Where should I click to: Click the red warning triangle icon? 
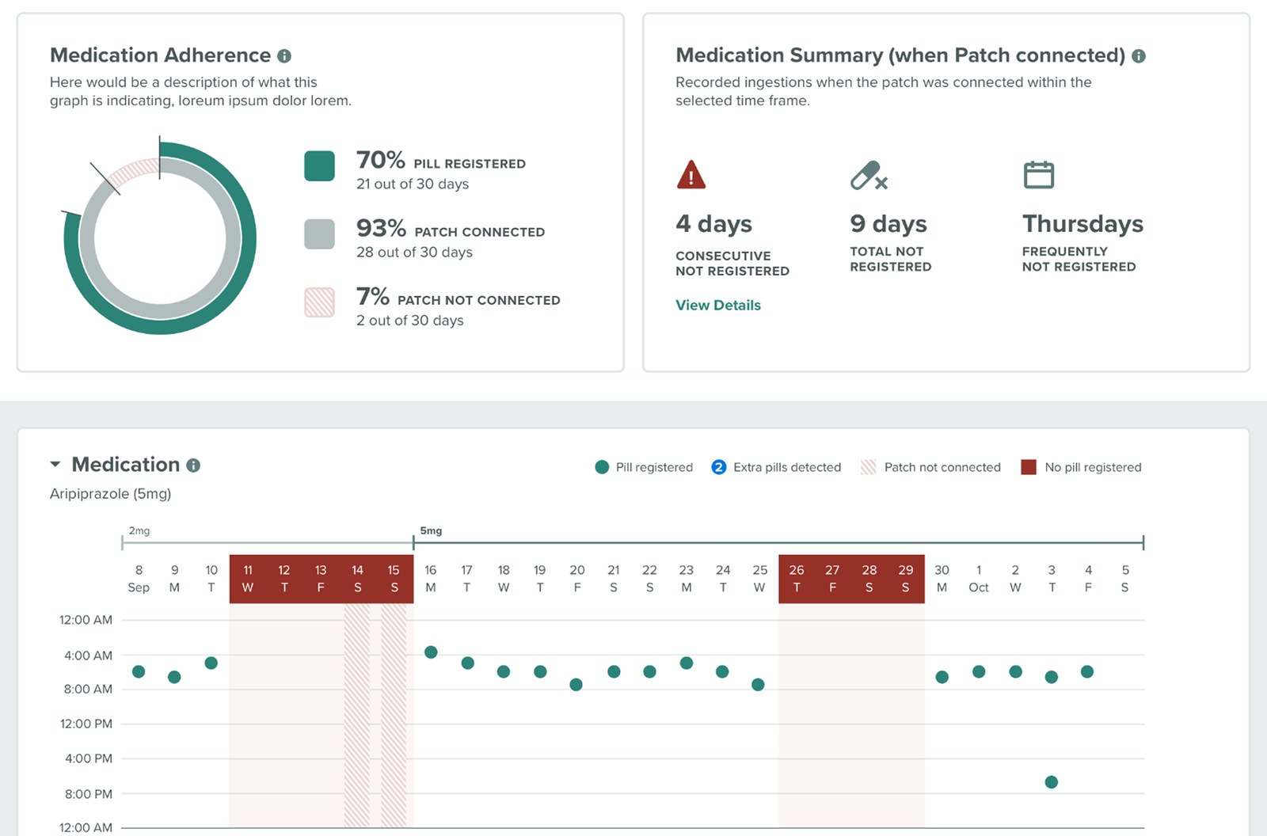tap(691, 174)
